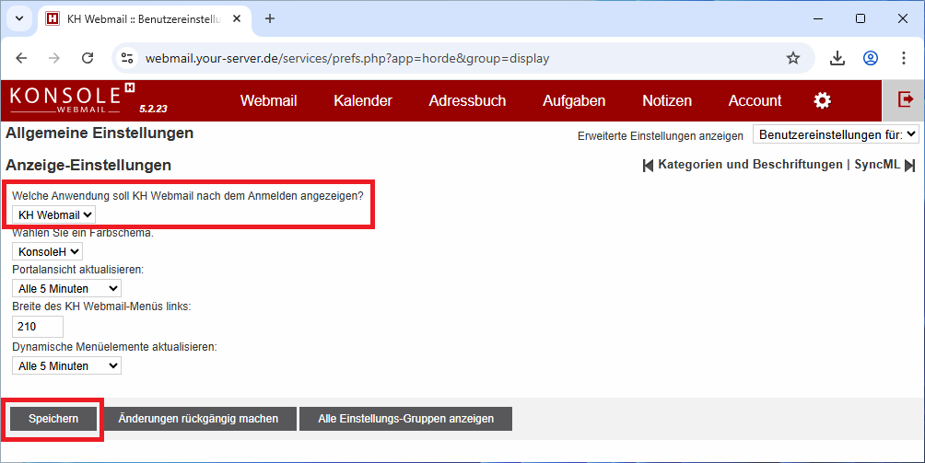Reload the page
The image size is (925, 463).
88,58
